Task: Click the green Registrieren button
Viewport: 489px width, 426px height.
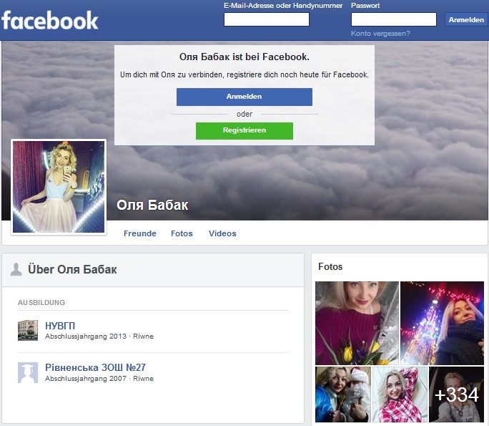Action: click(x=244, y=130)
